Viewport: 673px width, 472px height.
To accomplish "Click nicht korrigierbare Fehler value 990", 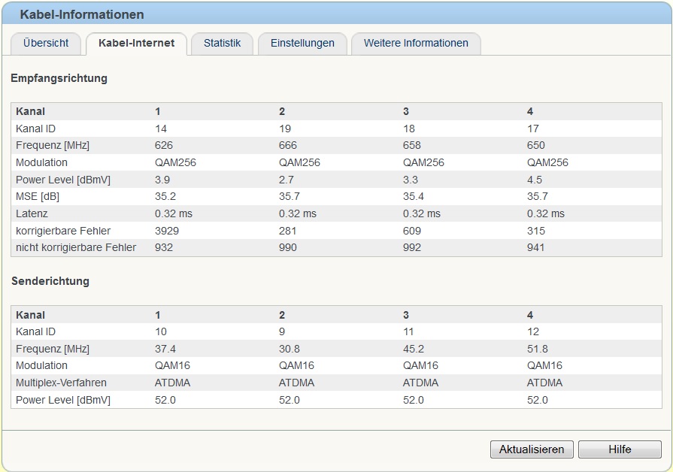I will pos(287,247).
